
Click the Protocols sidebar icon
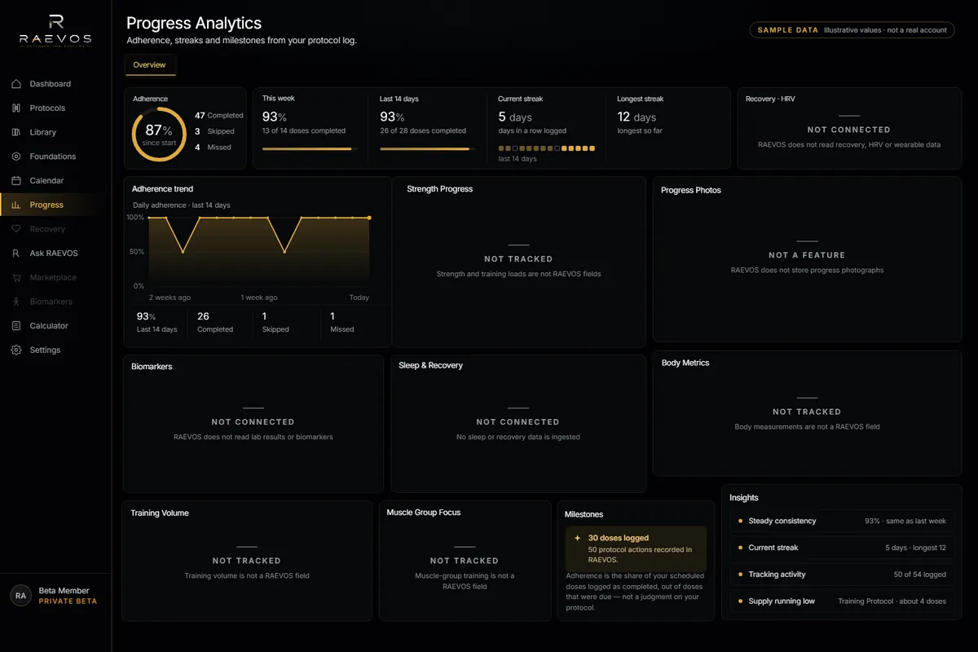16,108
